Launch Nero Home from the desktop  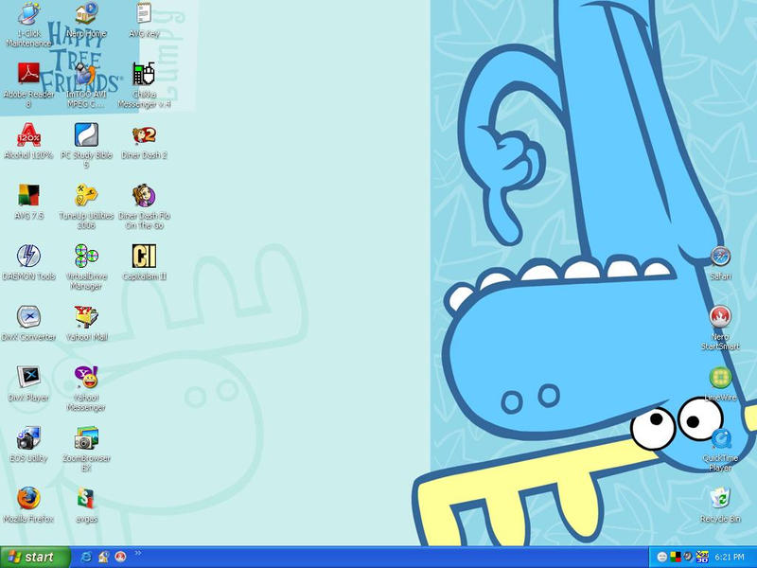tap(86, 13)
